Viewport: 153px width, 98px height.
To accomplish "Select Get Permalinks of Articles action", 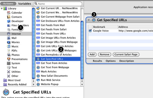I will 58,55.
